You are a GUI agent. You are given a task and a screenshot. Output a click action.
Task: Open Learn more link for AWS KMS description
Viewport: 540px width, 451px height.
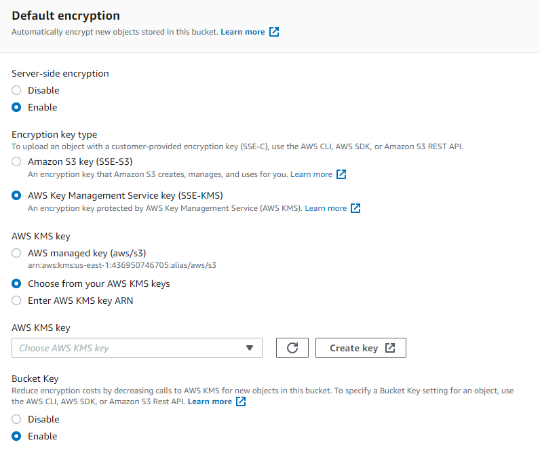[326, 208]
